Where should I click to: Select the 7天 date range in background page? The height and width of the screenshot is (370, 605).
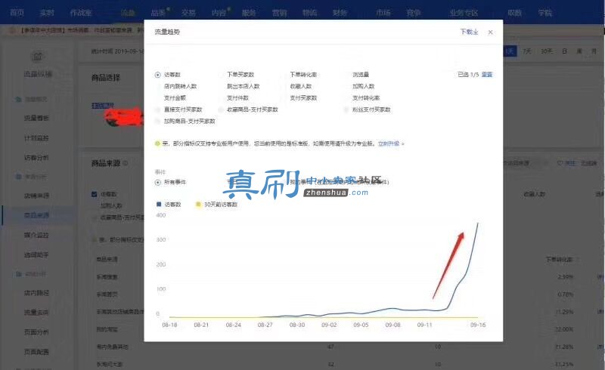coord(527,51)
